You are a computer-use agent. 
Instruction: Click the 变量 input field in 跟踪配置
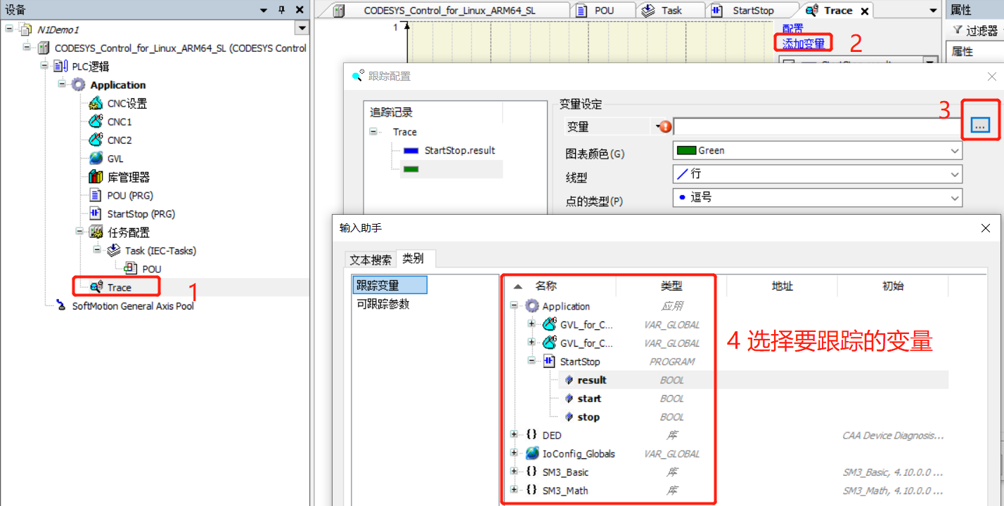[x=809, y=126]
